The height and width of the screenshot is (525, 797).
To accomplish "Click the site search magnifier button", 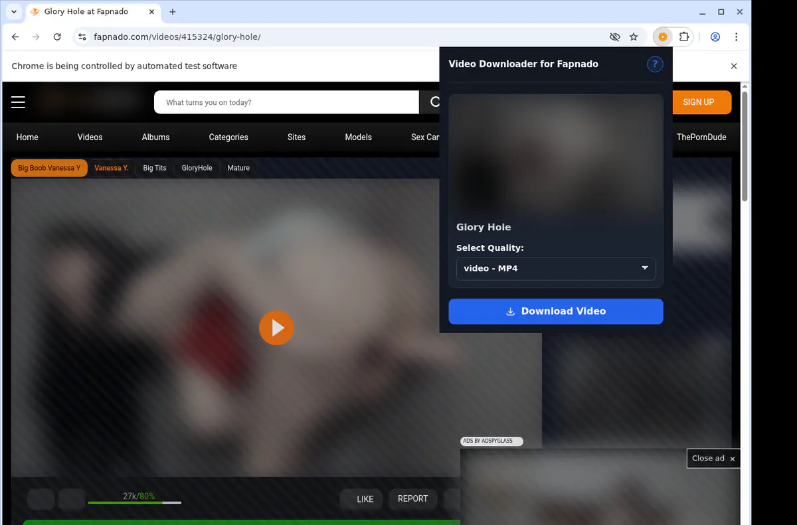I will click(x=434, y=102).
